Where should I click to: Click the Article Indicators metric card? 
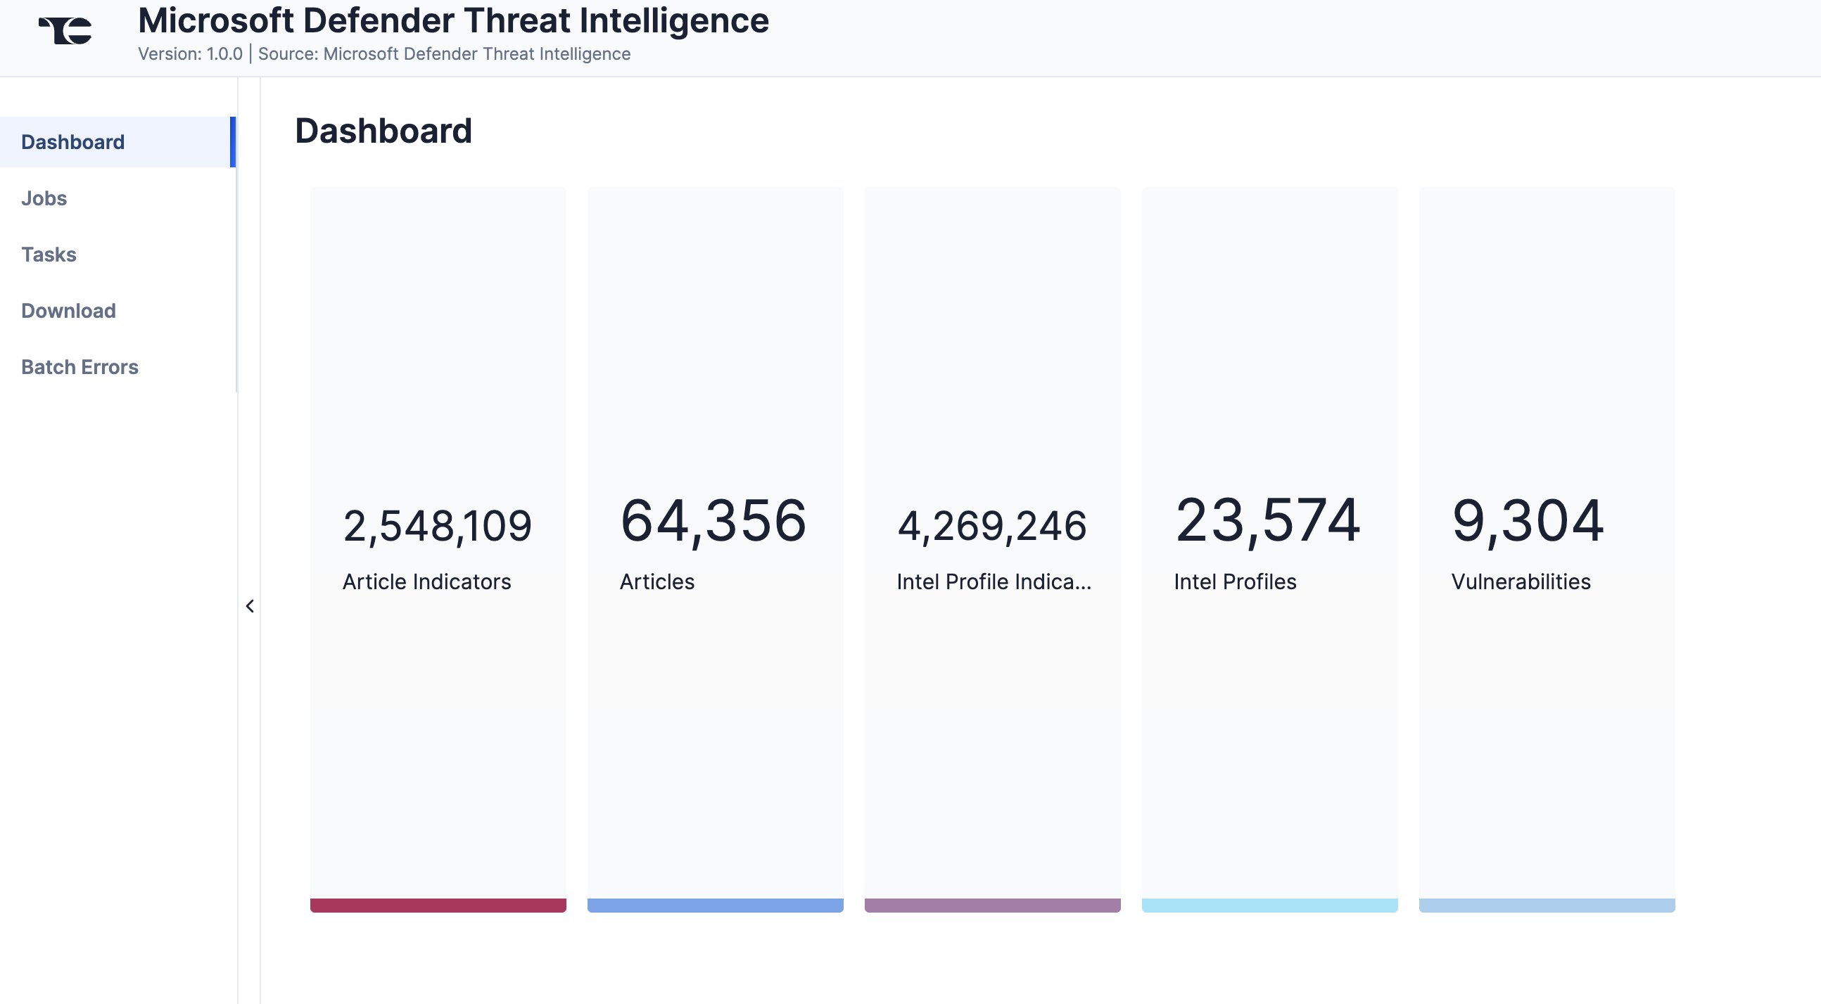438,353
